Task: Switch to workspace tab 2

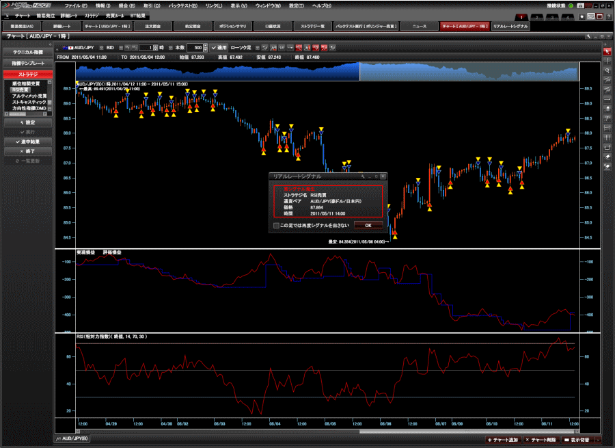Action: [x=537, y=17]
